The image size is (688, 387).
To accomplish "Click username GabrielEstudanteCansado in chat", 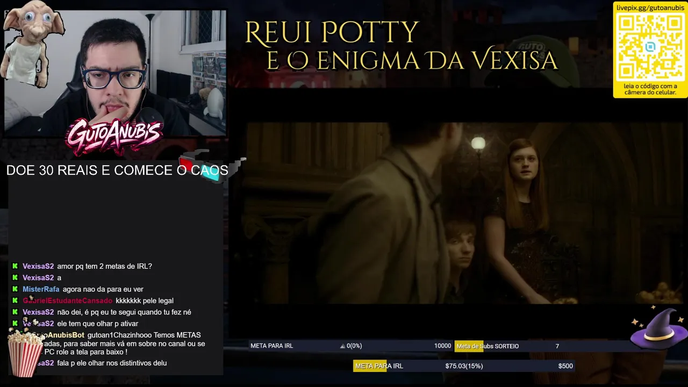I will pos(67,300).
